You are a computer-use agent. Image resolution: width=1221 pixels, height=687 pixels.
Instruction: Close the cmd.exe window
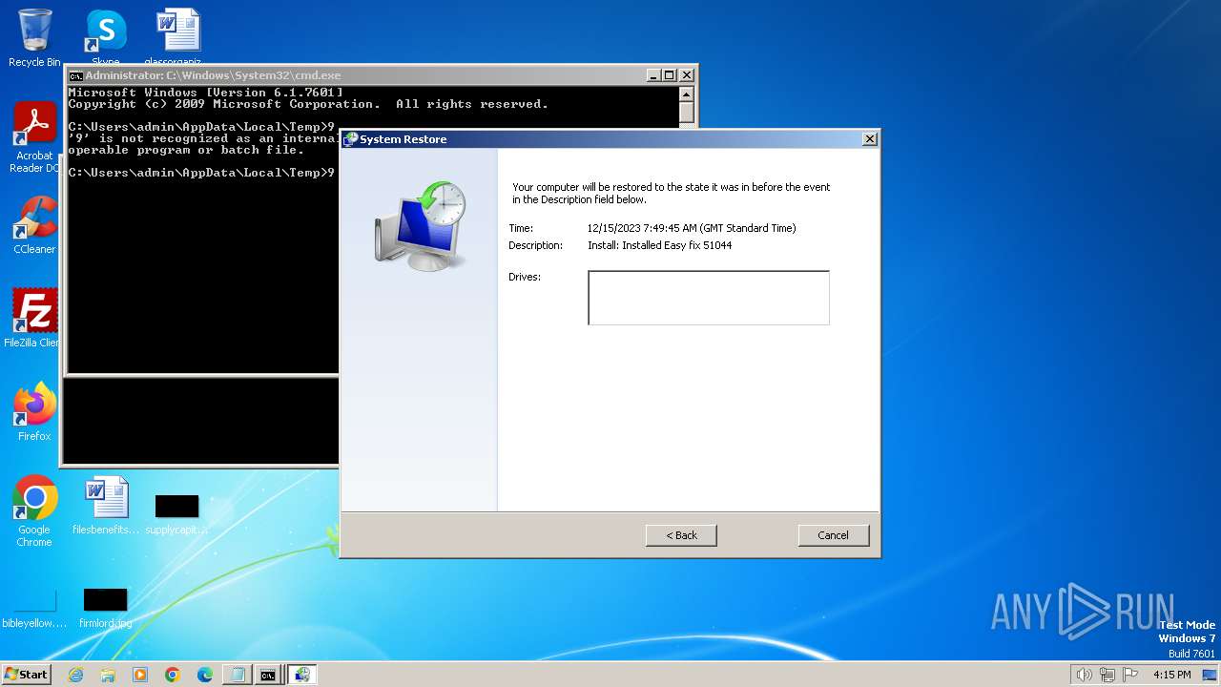tap(687, 75)
